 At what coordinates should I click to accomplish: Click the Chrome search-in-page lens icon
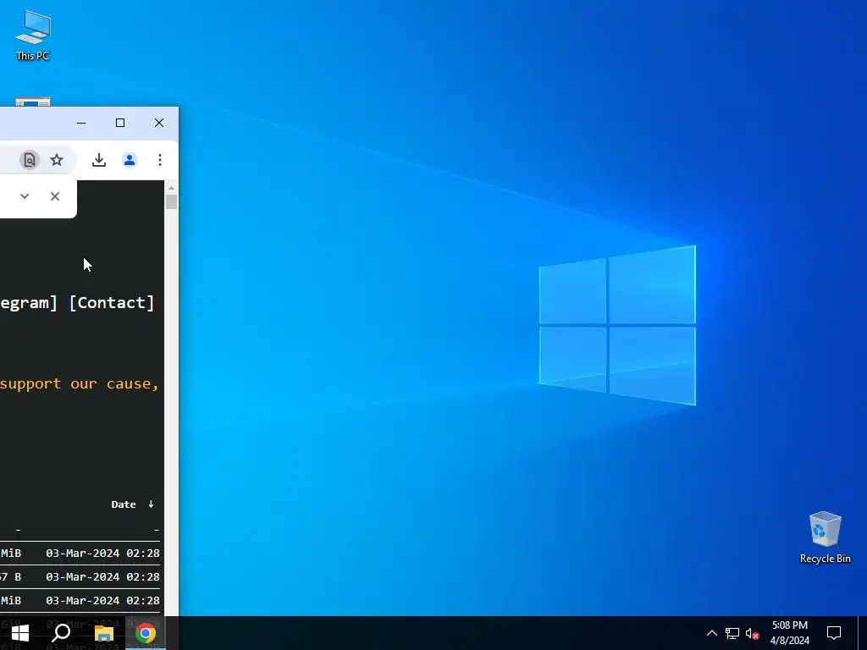30,160
